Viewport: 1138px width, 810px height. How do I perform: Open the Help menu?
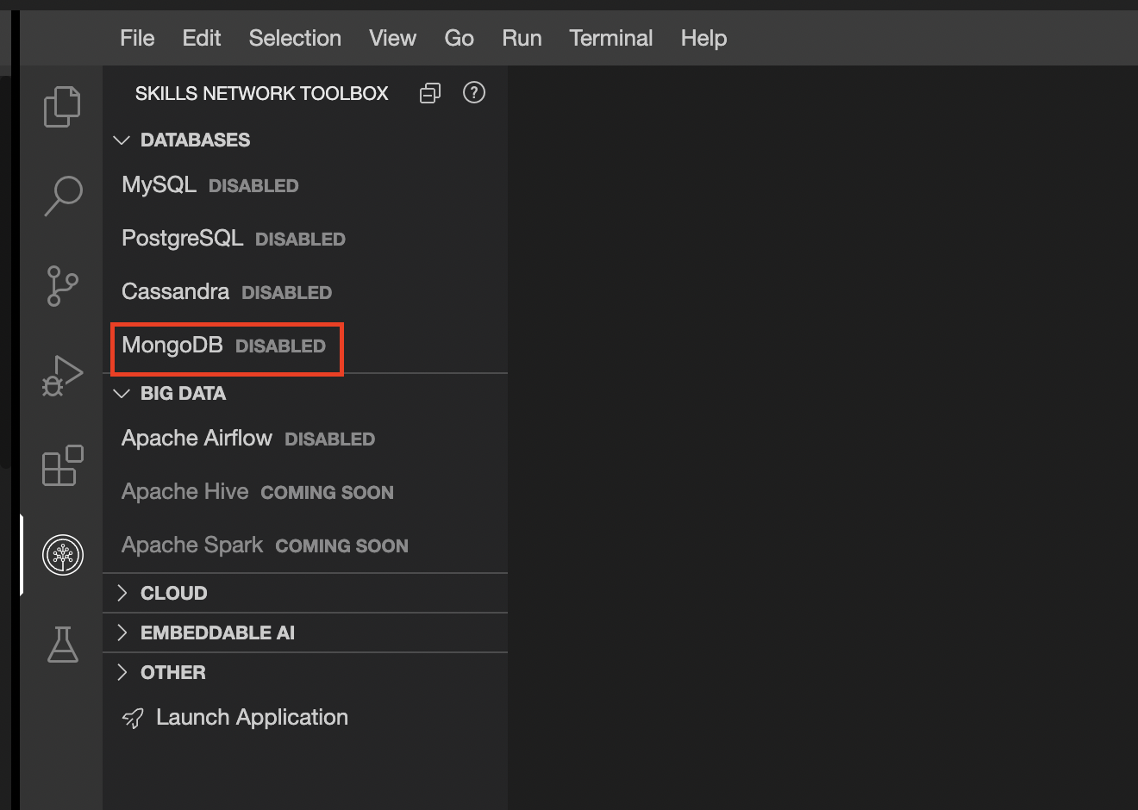pos(703,38)
